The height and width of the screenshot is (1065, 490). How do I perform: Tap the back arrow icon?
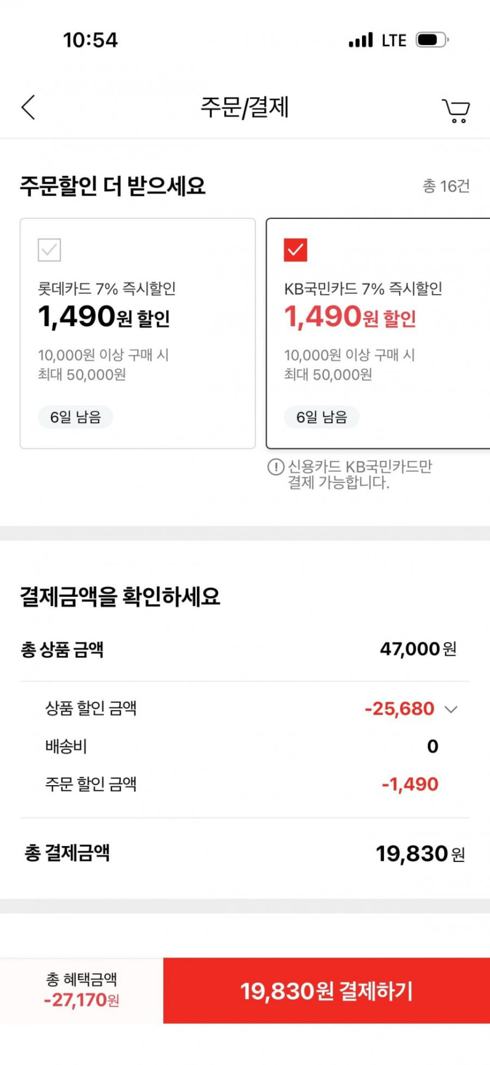(29, 107)
